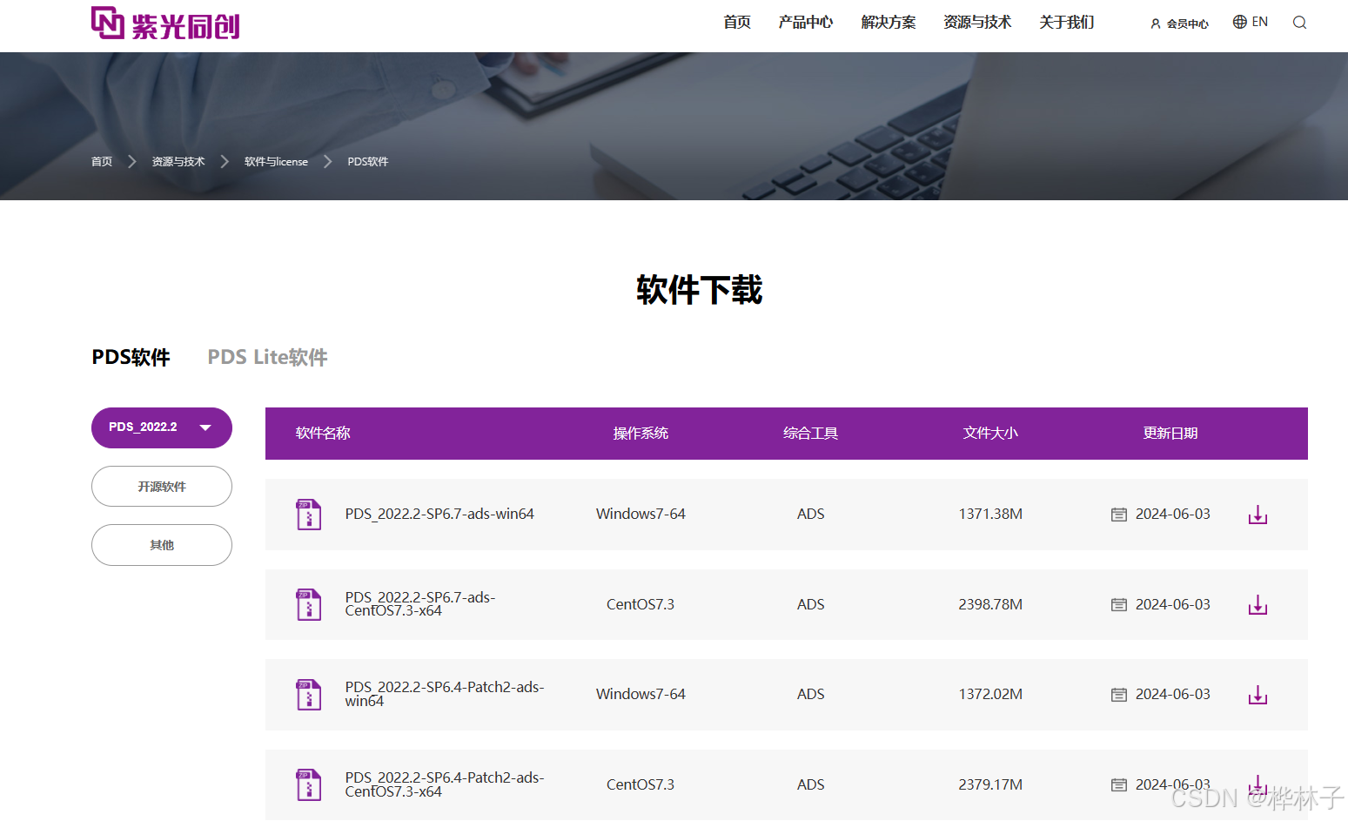This screenshot has width=1348, height=821.
Task: Open 关于我们 navigation menu
Action: pos(1067,22)
